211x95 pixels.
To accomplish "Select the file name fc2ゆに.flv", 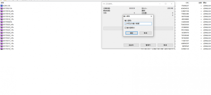I will click(7, 6).
